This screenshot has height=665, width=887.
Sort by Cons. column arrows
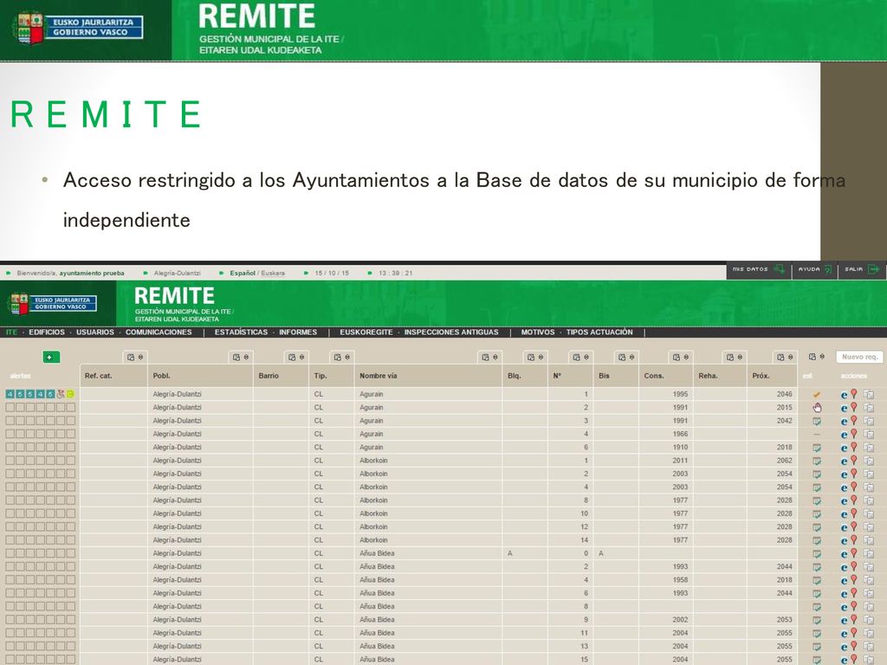[x=686, y=358]
